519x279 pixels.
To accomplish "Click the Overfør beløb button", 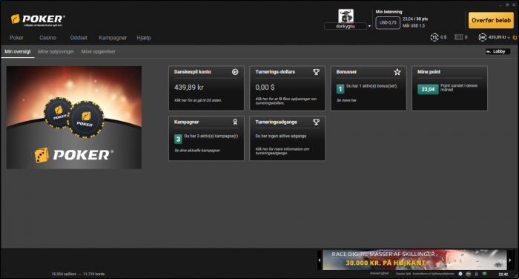I will (x=491, y=20).
